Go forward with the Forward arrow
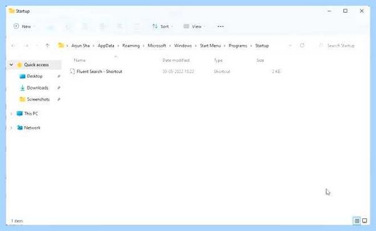The width and height of the screenshot is (376, 231). (26, 45)
